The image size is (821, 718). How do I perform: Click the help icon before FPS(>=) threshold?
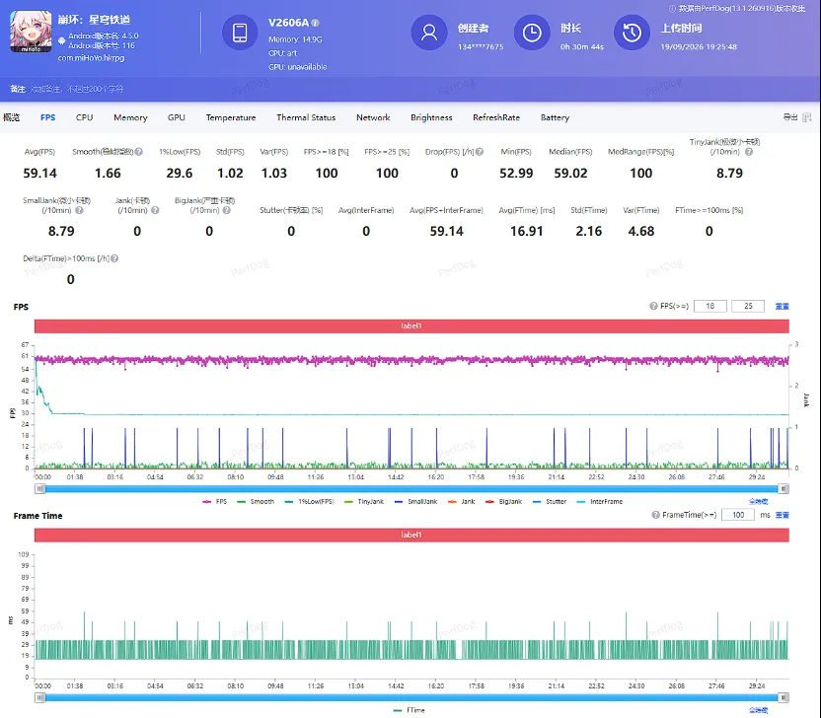653,306
